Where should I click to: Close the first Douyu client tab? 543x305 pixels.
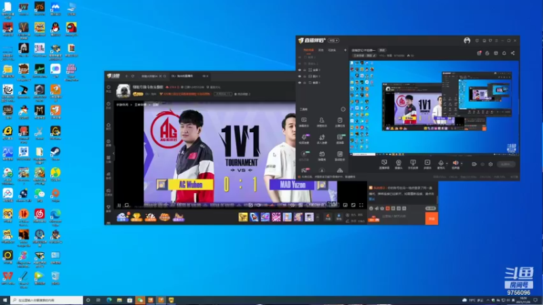[160, 76]
